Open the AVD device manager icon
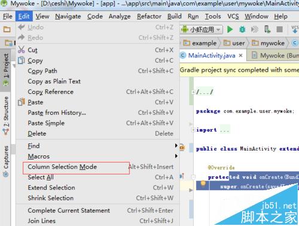The width and height of the screenshot is (299, 226). point(267,29)
